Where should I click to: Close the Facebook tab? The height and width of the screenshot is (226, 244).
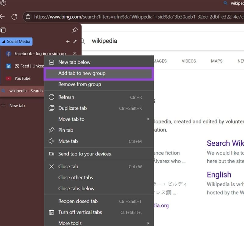pyautogui.click(x=75, y=53)
